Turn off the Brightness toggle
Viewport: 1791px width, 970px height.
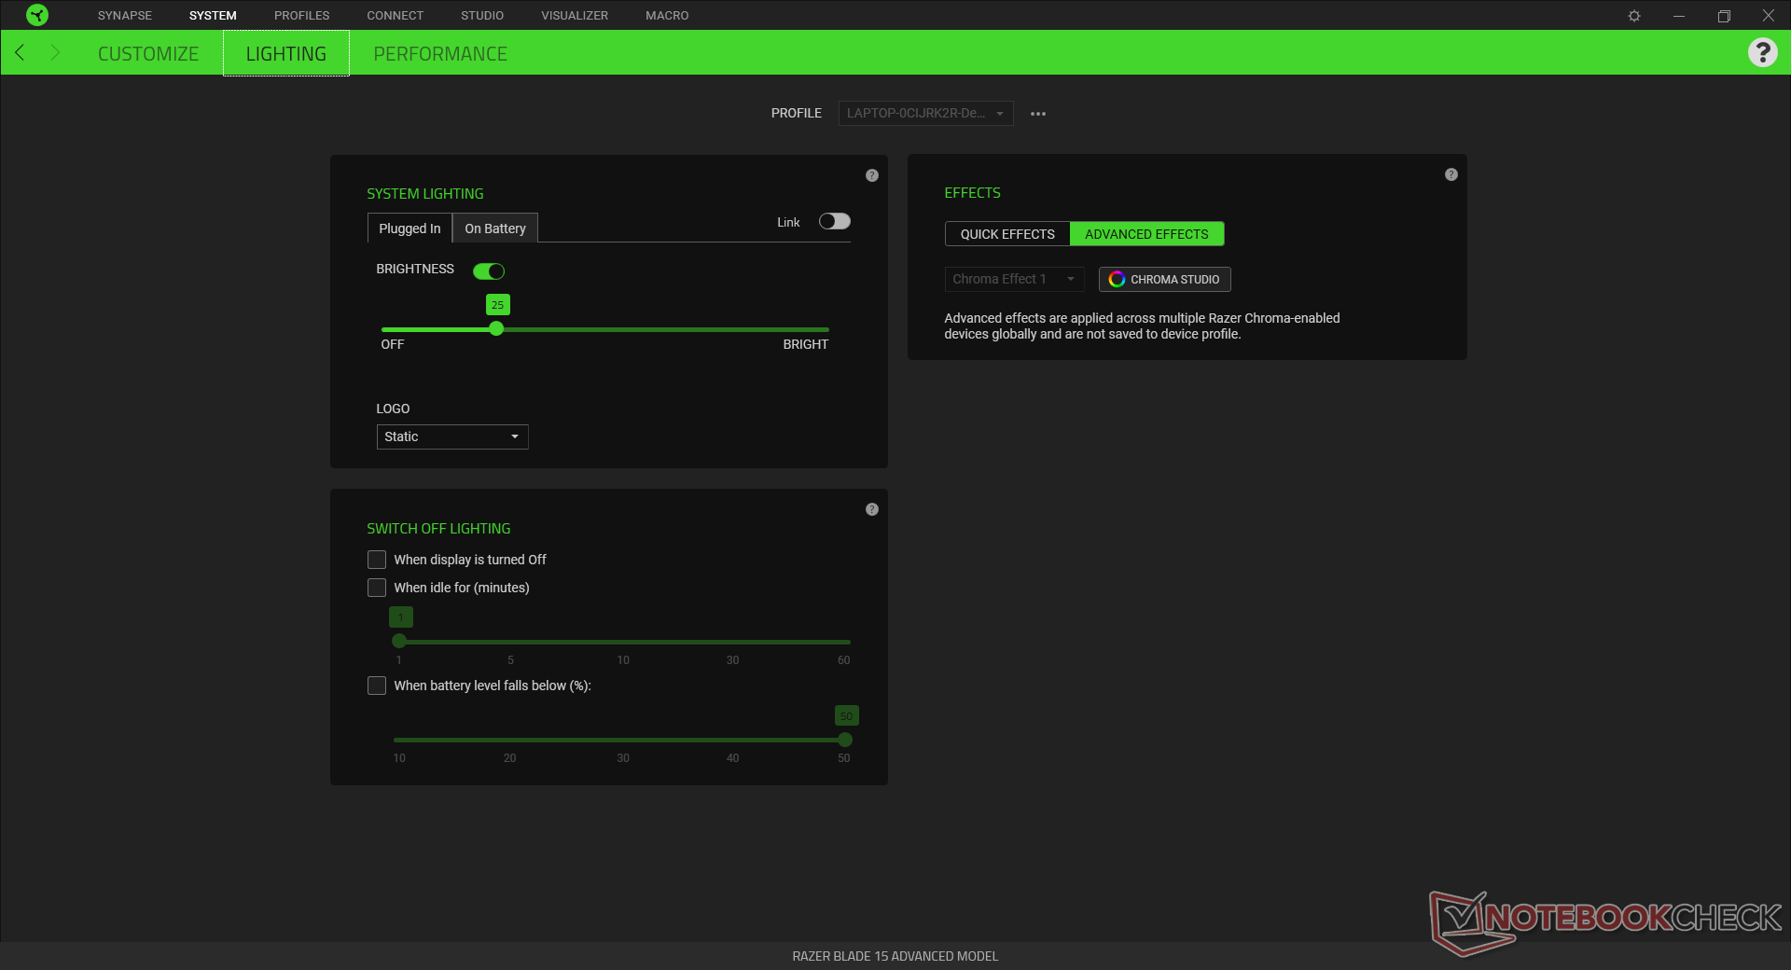(489, 271)
